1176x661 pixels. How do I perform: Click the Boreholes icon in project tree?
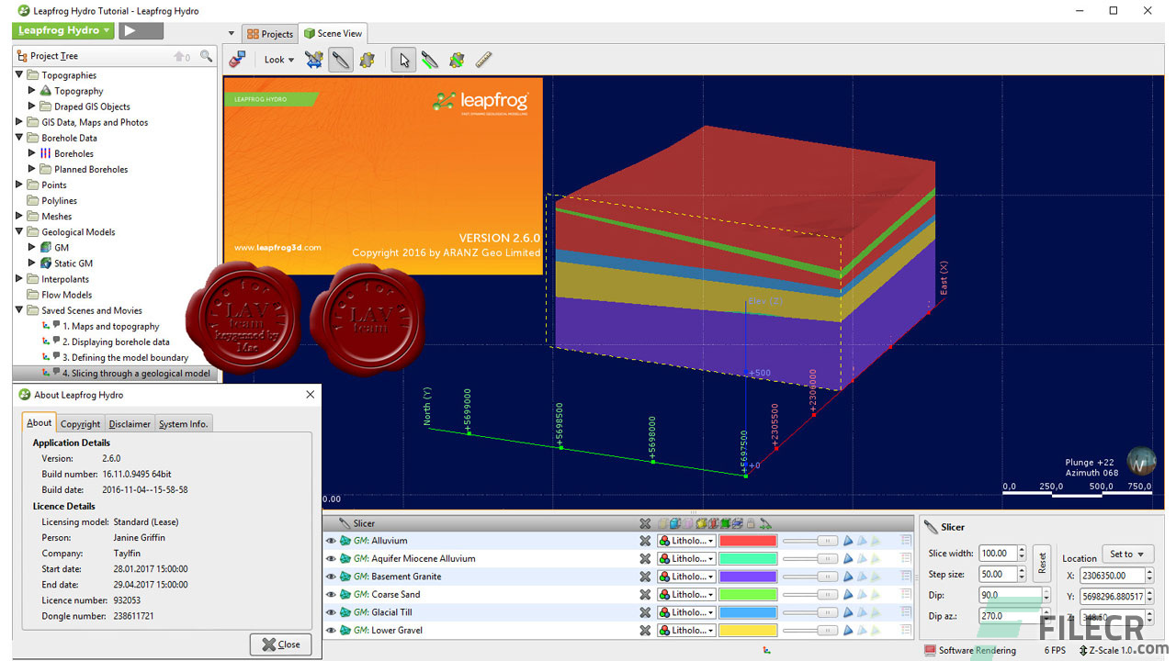46,153
